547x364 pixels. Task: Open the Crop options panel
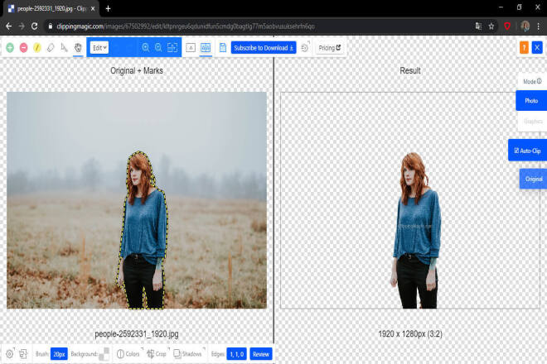tap(157, 354)
